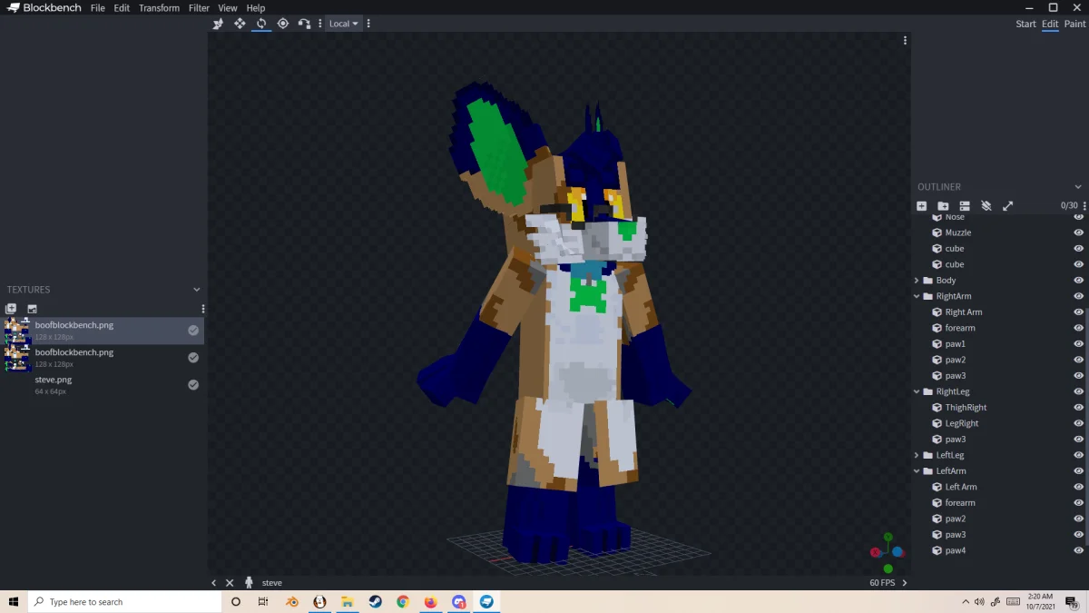
Task: Toggle visibility of ThighRight
Action: 1079,408
